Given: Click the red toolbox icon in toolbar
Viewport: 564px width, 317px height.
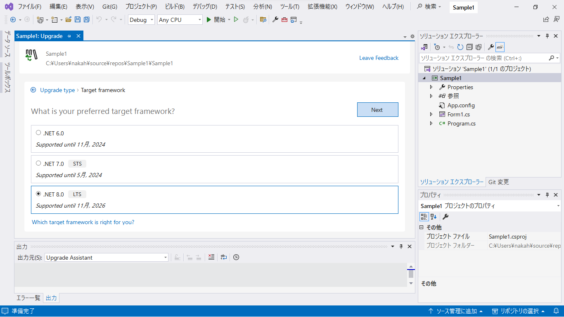Looking at the screenshot, I should (x=284, y=19).
